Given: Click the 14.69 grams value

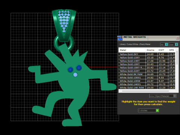Looking at the screenshot, I should [x=150, y=54].
